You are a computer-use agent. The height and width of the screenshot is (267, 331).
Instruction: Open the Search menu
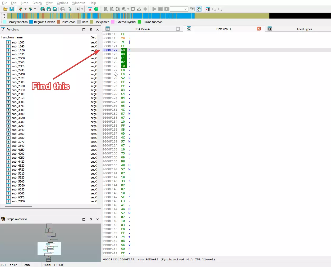tap(37, 3)
